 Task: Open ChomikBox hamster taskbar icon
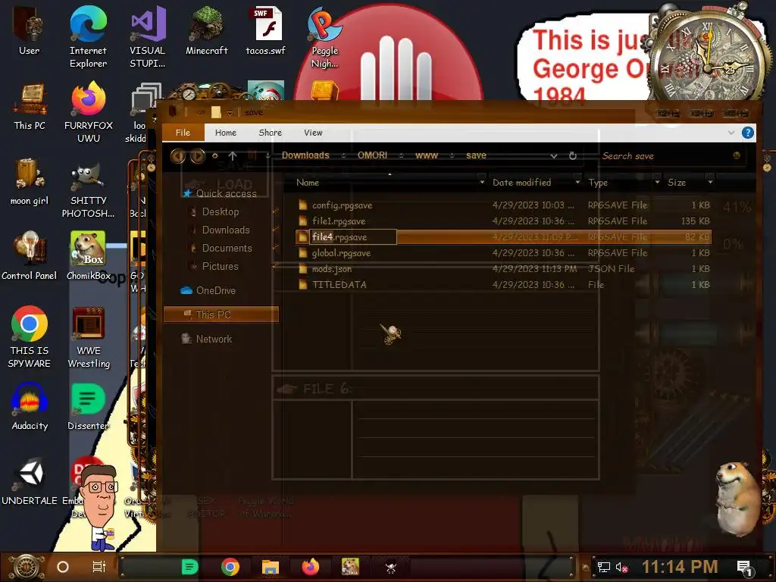pyautogui.click(x=350, y=567)
